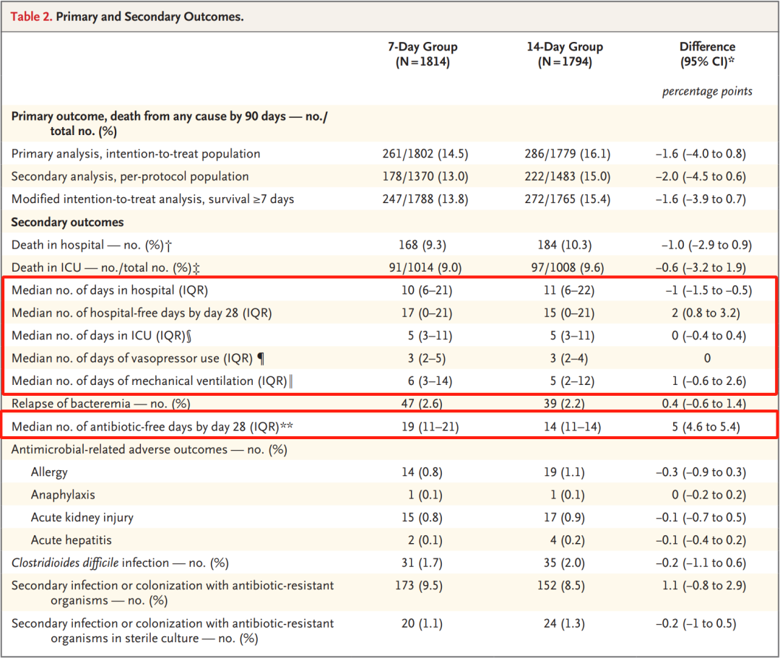The width and height of the screenshot is (780, 658).
Task: Click 'Median no. of days of mechanical ventilation' label
Action: (152, 381)
